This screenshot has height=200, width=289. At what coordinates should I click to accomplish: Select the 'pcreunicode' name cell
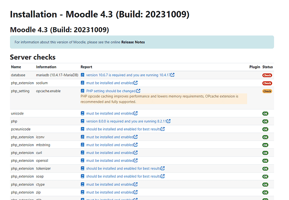(21, 129)
